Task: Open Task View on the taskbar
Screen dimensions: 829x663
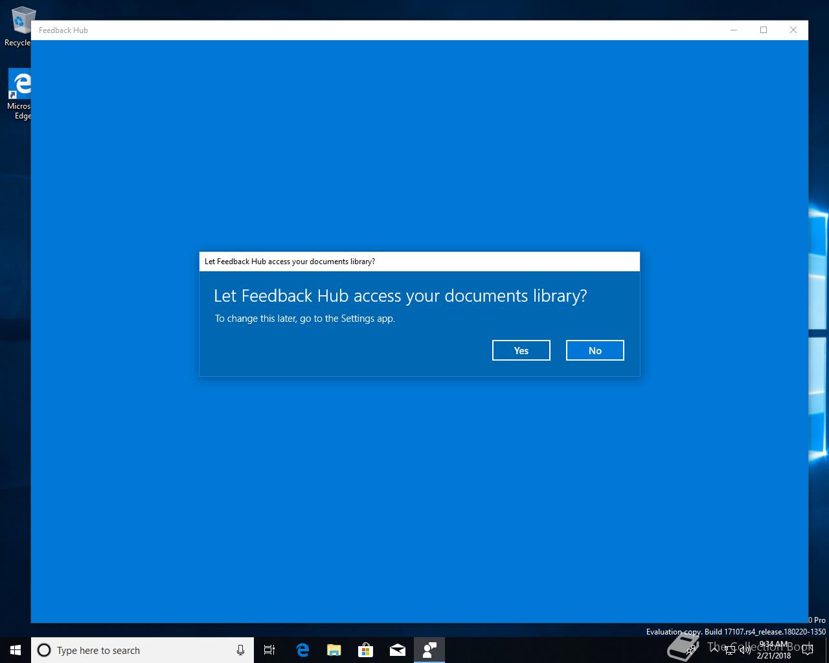Action: (269, 650)
